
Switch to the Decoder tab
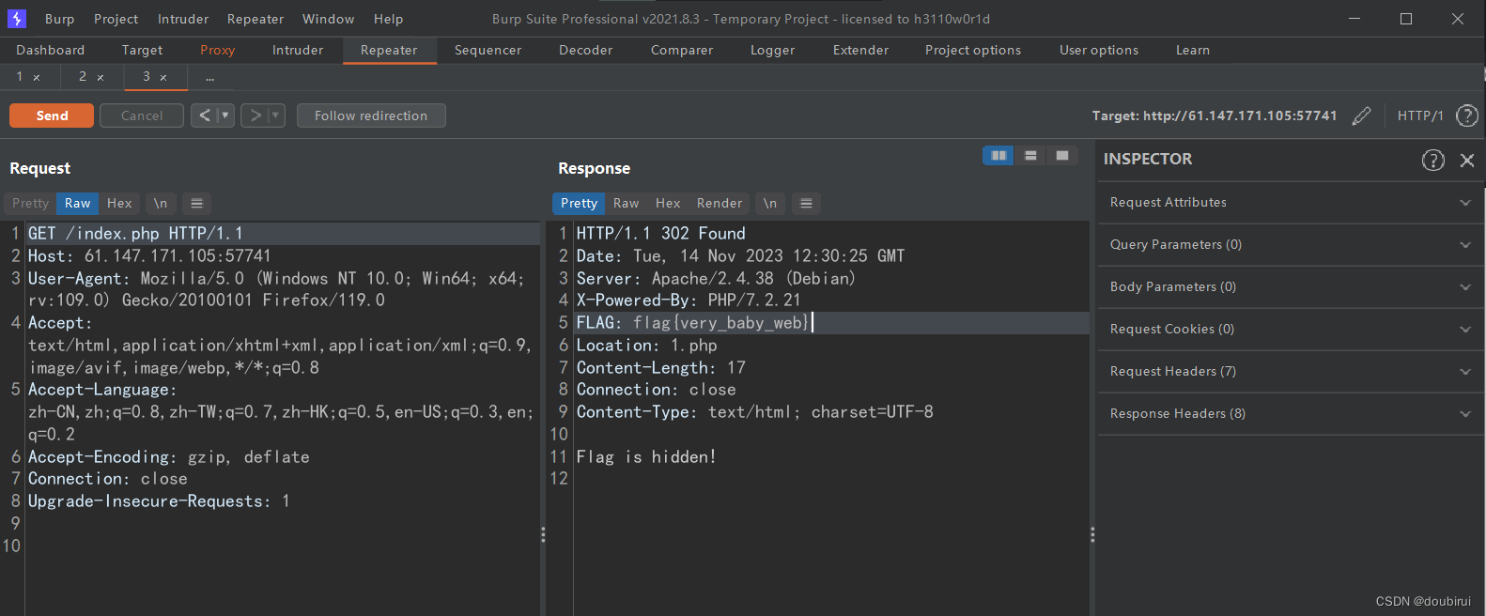coord(585,51)
